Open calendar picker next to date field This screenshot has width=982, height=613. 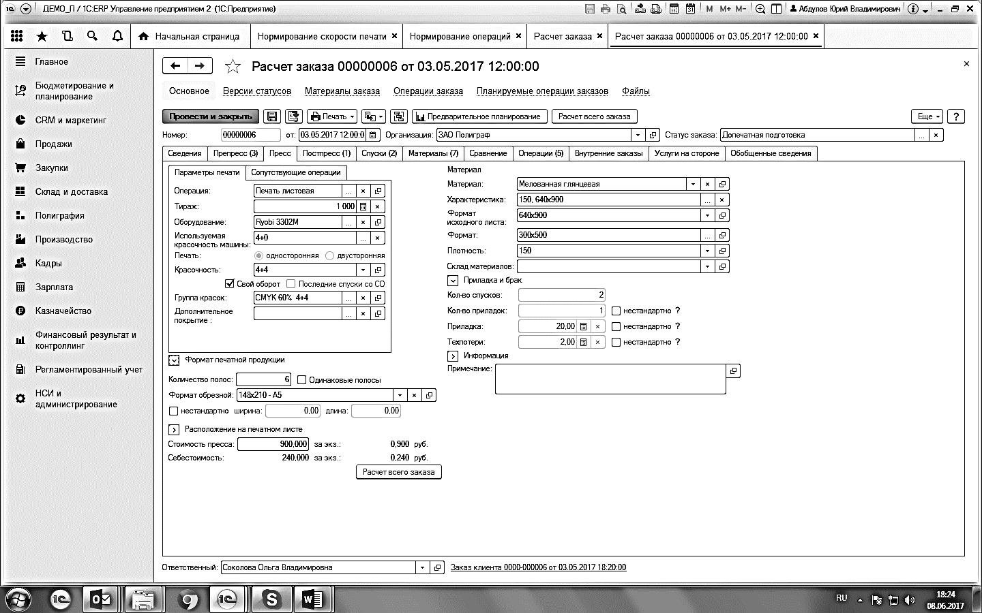click(x=372, y=135)
